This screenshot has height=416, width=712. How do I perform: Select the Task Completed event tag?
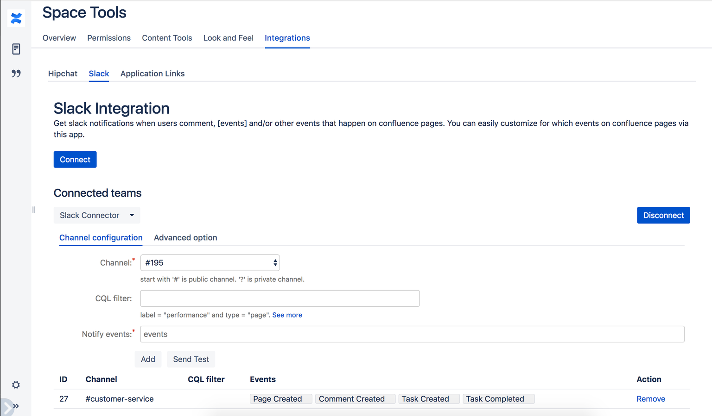coord(499,399)
